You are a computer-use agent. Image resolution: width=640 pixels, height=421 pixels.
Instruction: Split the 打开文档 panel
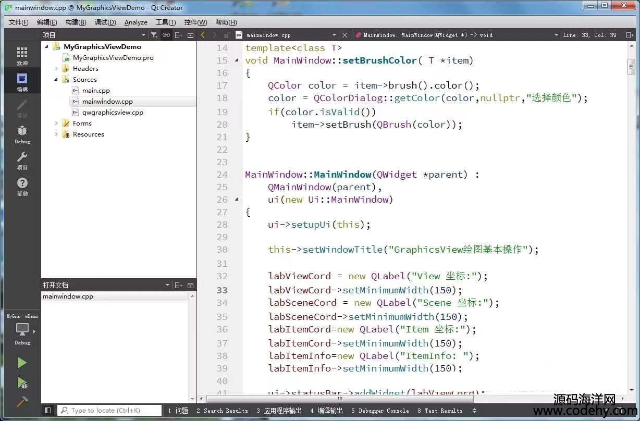coord(179,285)
